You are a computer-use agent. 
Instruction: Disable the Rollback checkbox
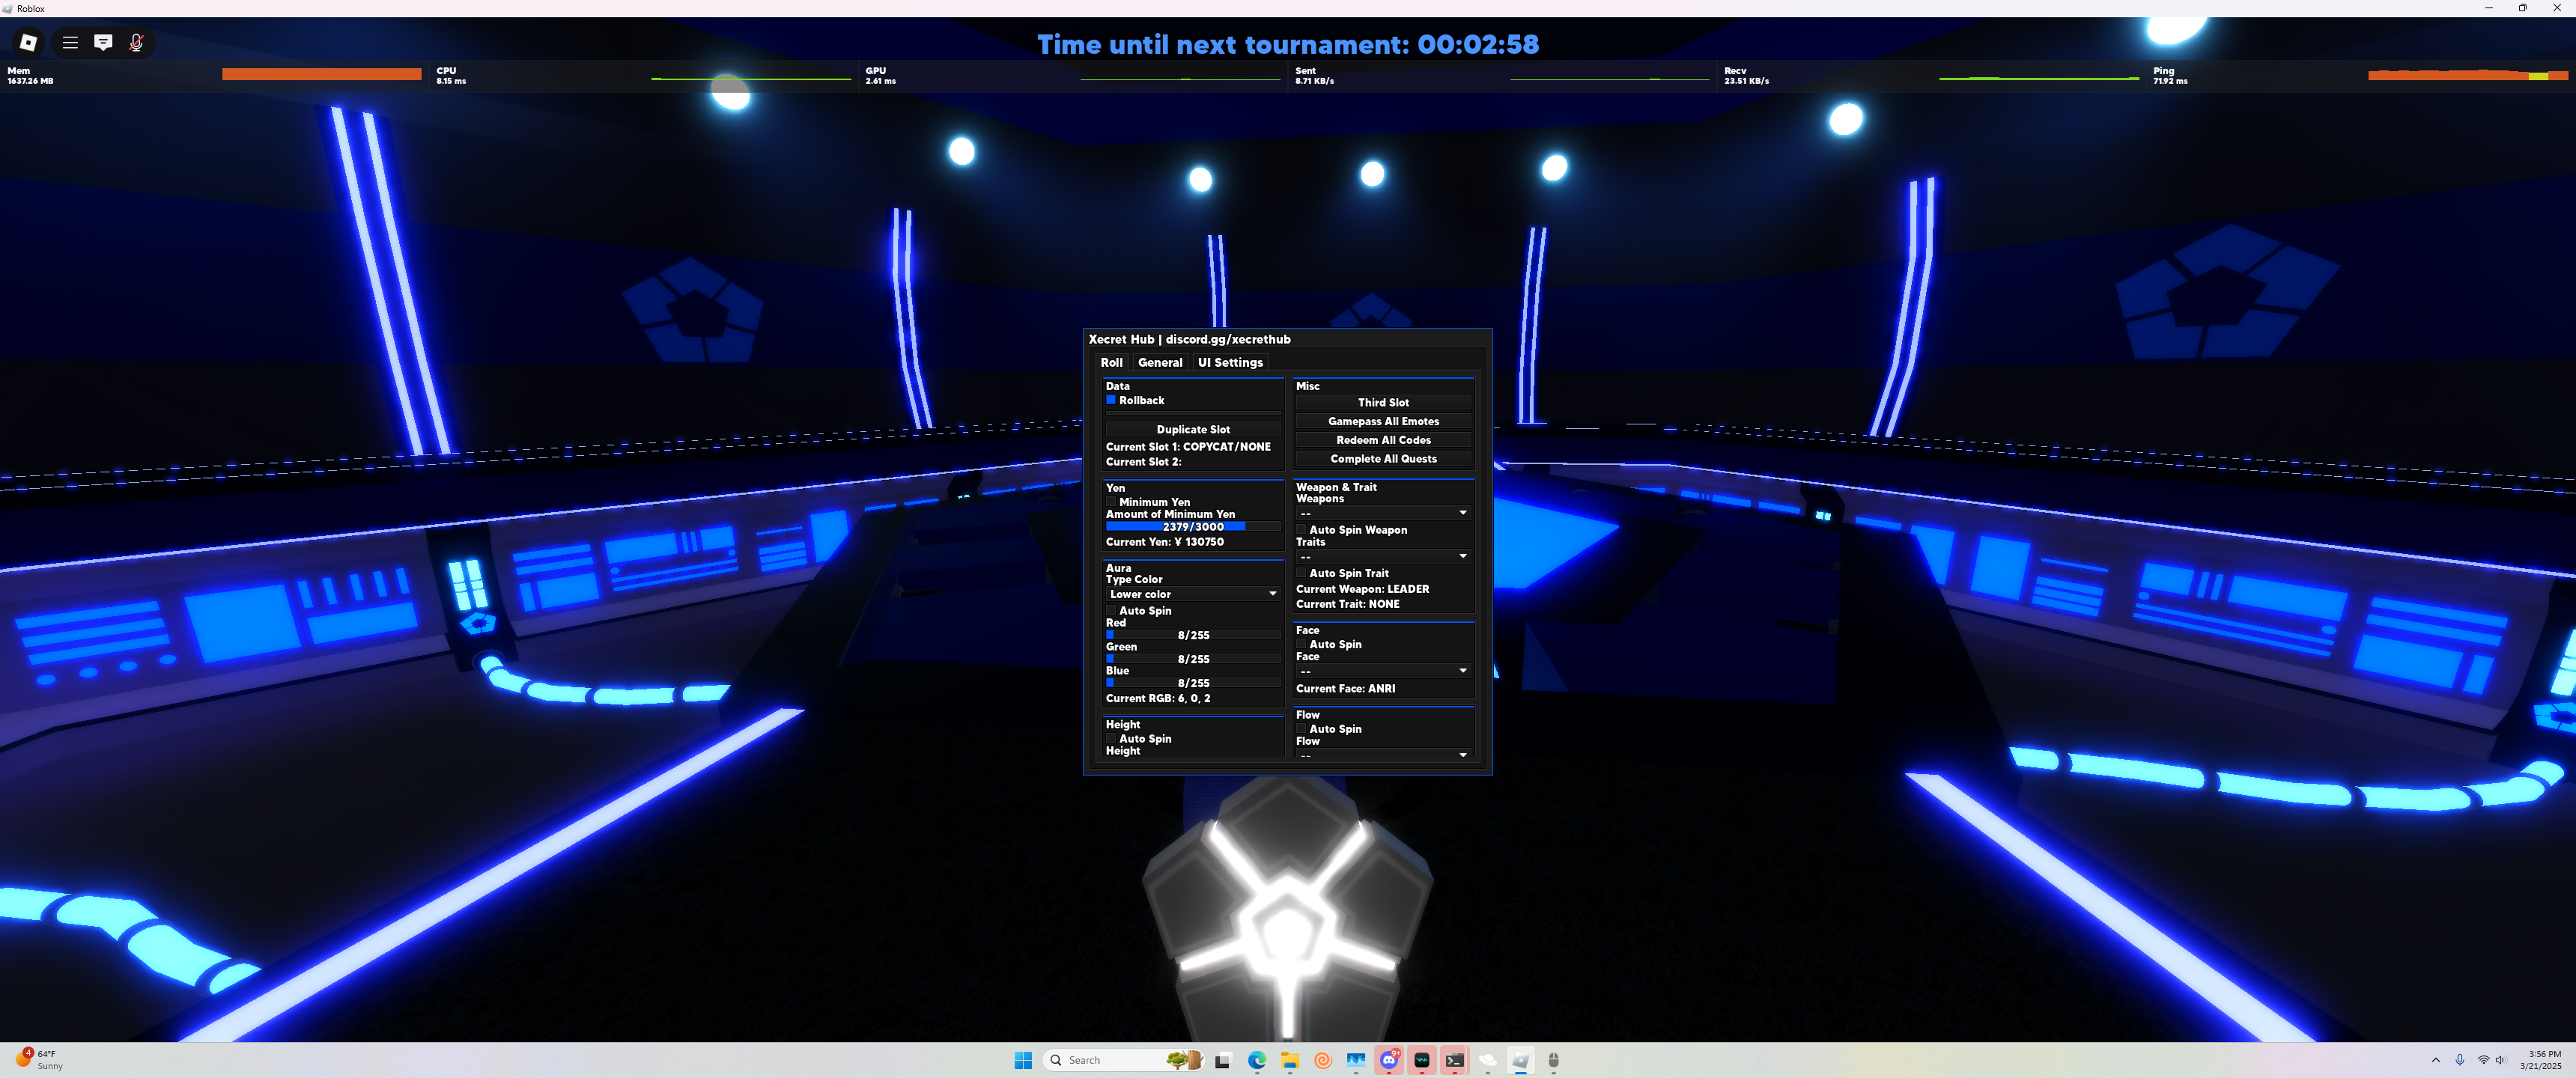pyautogui.click(x=1110, y=400)
